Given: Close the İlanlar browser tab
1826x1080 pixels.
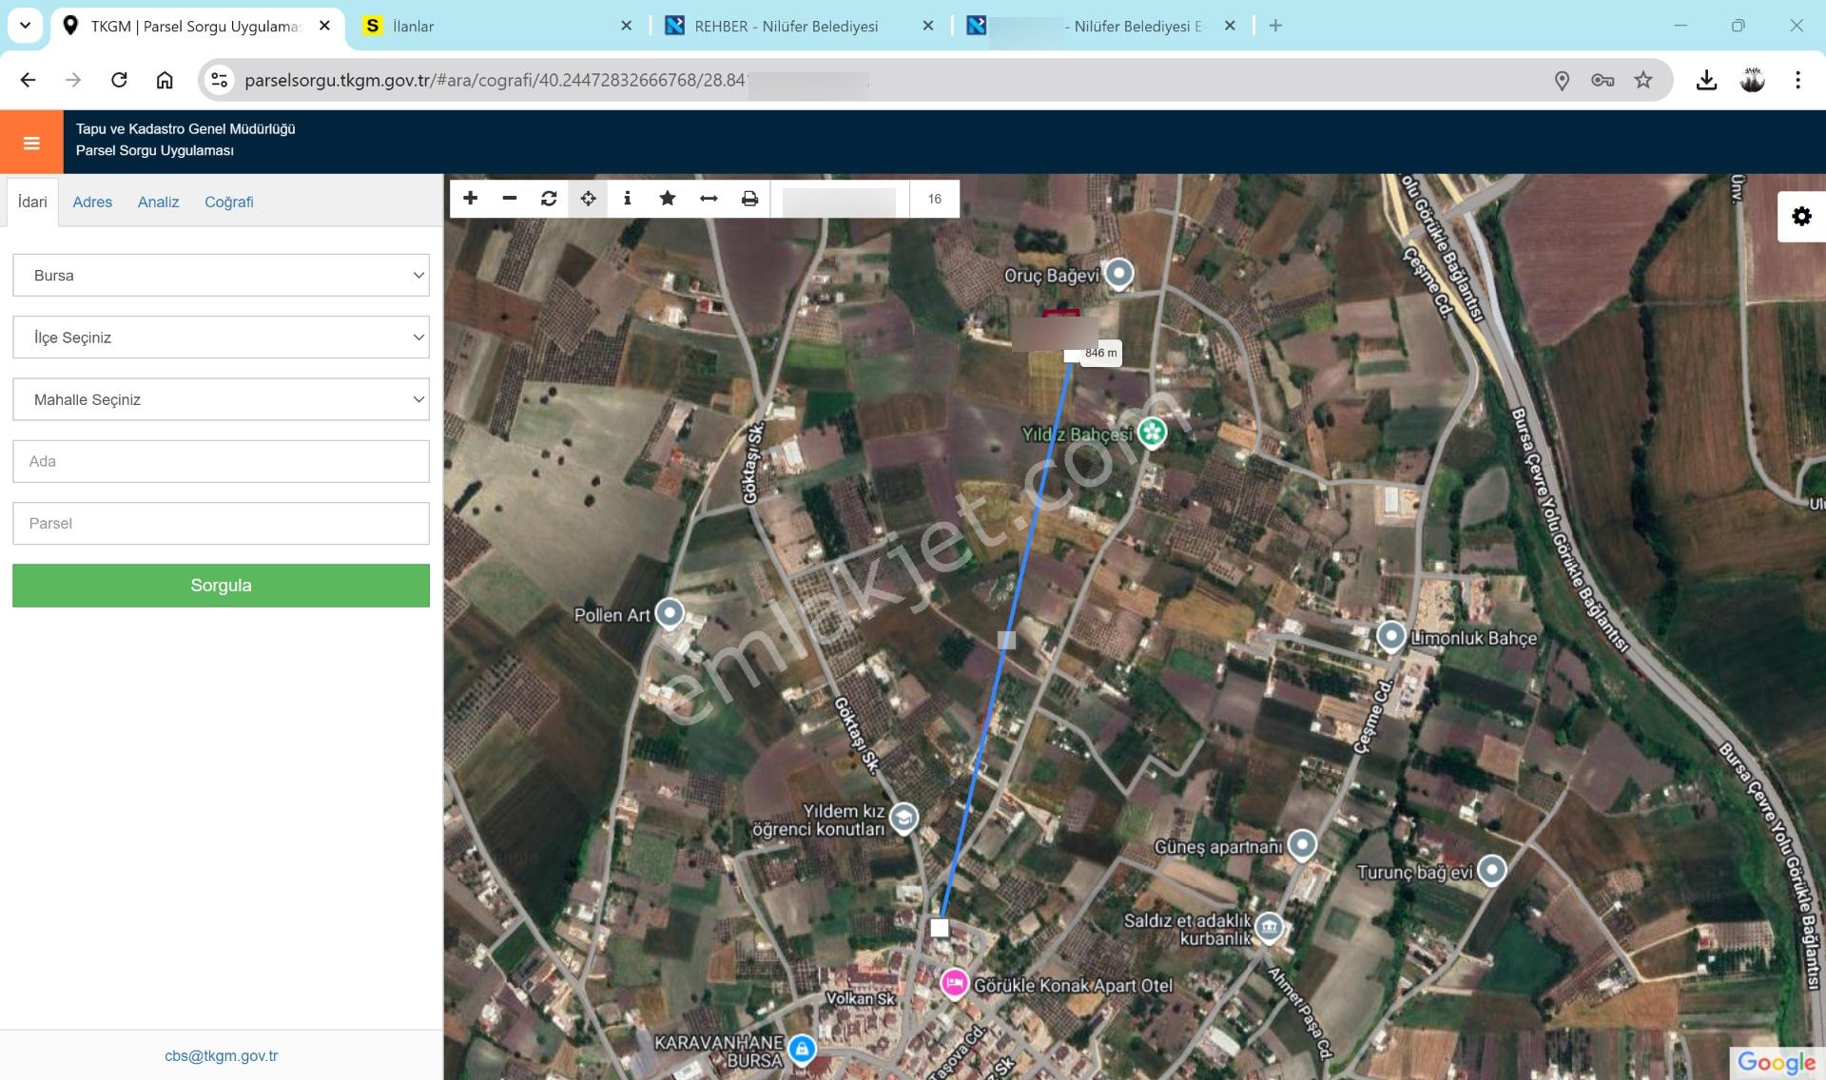Looking at the screenshot, I should (x=626, y=26).
